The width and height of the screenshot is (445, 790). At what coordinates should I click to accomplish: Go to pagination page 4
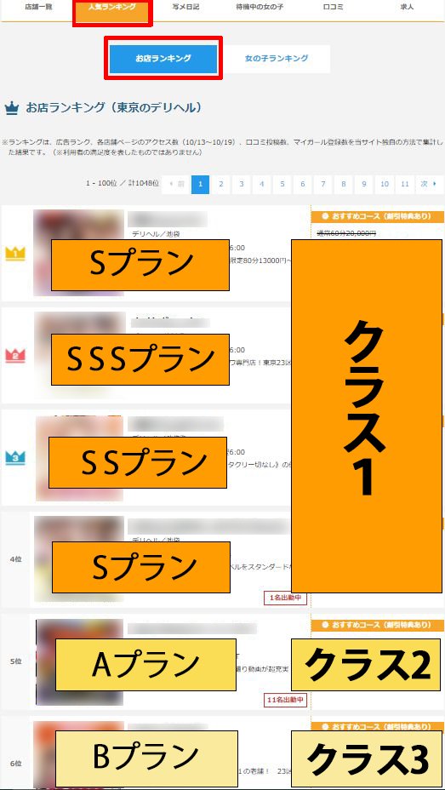point(262,185)
